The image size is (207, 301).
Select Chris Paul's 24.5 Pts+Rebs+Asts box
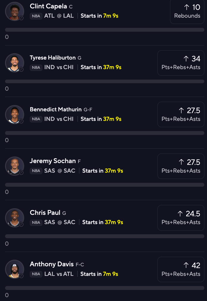tap(181, 218)
